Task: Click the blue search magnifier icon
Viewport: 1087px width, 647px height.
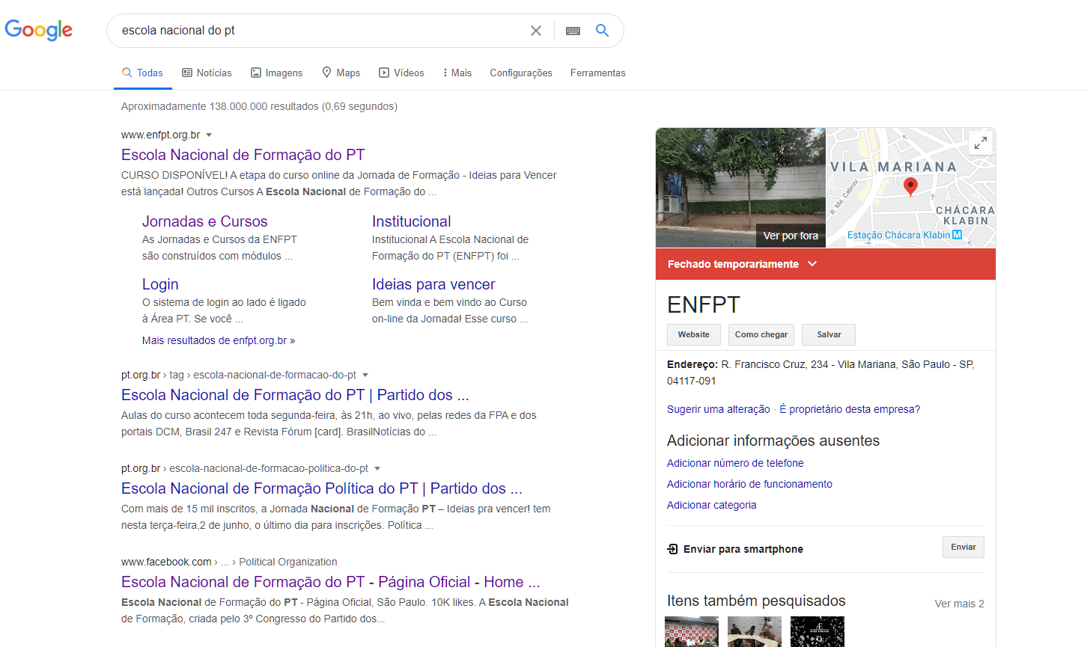Action: [602, 31]
